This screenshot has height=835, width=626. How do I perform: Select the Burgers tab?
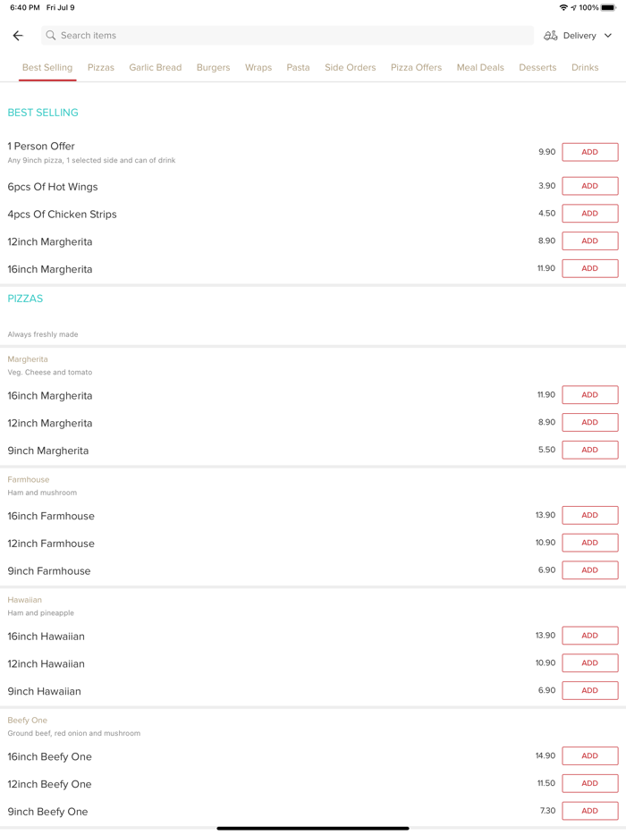pyautogui.click(x=214, y=68)
